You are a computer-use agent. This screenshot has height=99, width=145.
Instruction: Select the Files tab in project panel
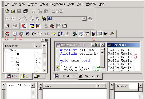click(x=13, y=76)
